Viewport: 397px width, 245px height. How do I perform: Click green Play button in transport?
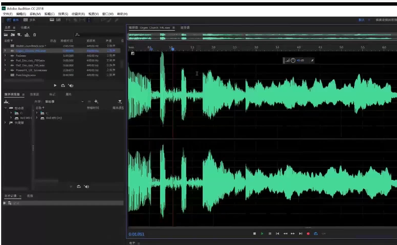coord(262,234)
